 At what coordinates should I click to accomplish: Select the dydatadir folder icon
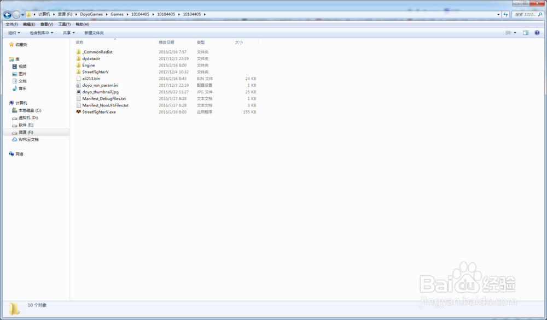pyautogui.click(x=78, y=58)
